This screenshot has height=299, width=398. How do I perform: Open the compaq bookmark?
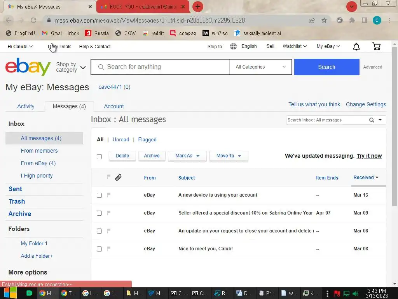183,33
